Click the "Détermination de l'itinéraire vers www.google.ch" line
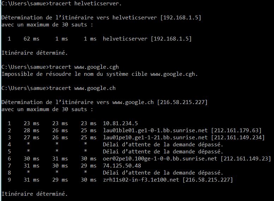This screenshot has width=274, height=201. (x=104, y=102)
